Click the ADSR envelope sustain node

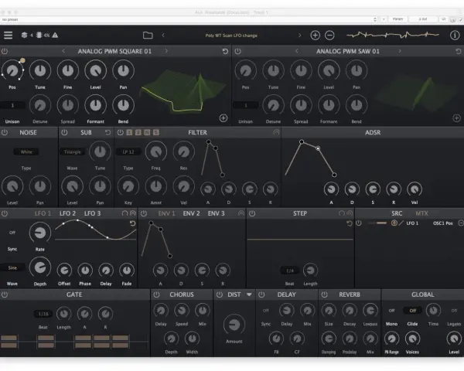point(318,148)
